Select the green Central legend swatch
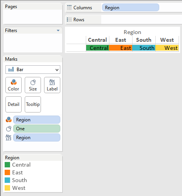 (x=7, y=165)
